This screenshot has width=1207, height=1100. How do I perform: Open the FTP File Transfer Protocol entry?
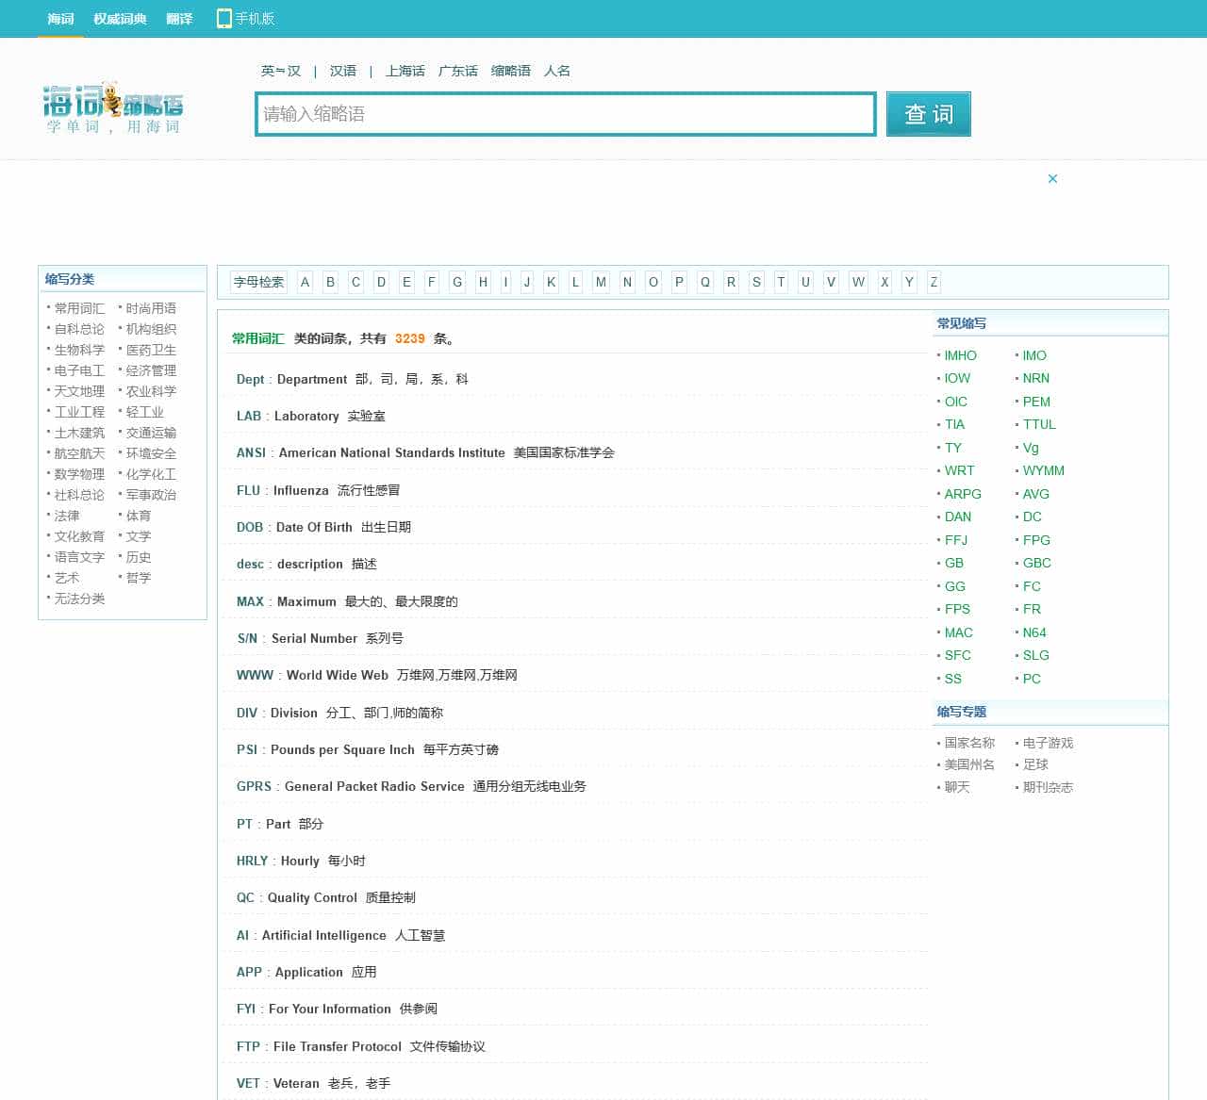coord(248,1046)
